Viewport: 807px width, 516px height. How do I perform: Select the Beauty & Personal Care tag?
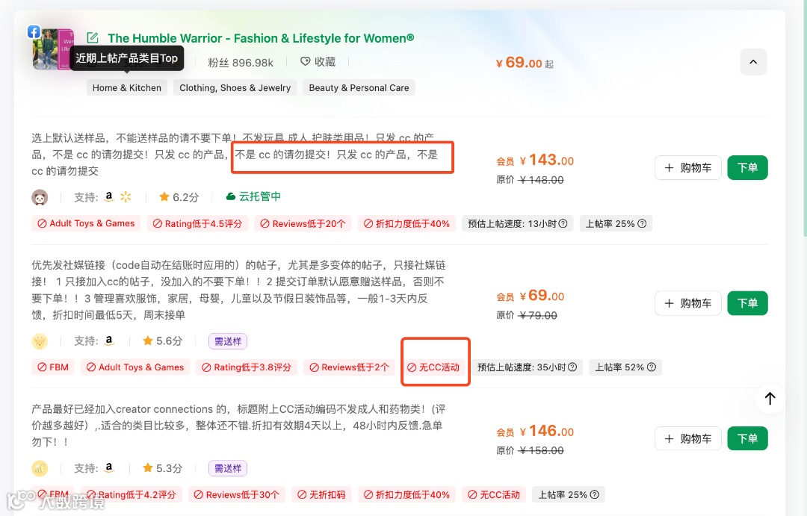[x=359, y=88]
